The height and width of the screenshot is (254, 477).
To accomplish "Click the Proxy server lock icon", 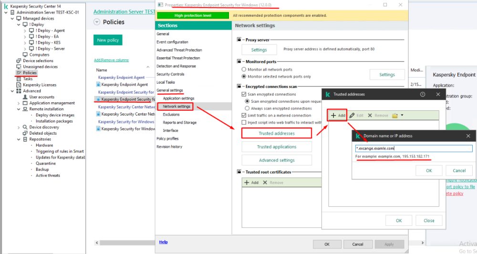I will tap(239, 40).
